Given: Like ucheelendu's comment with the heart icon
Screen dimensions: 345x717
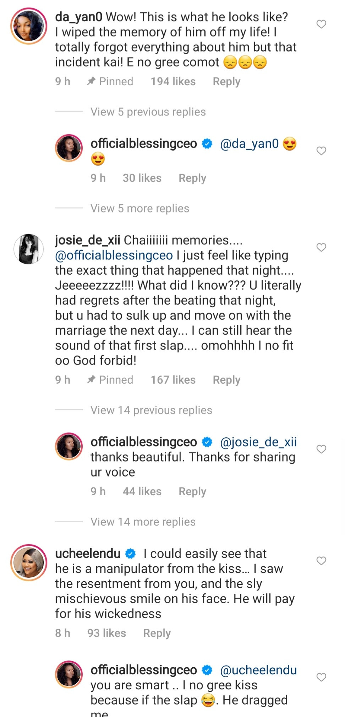Looking at the screenshot, I should point(321,561).
